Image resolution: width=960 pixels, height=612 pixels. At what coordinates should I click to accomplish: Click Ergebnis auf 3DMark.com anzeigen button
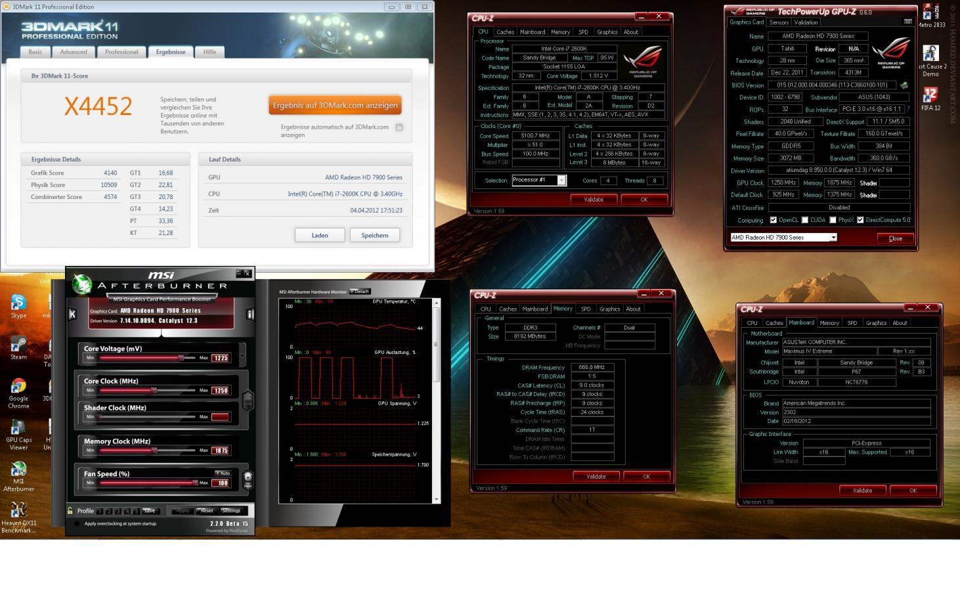click(335, 105)
